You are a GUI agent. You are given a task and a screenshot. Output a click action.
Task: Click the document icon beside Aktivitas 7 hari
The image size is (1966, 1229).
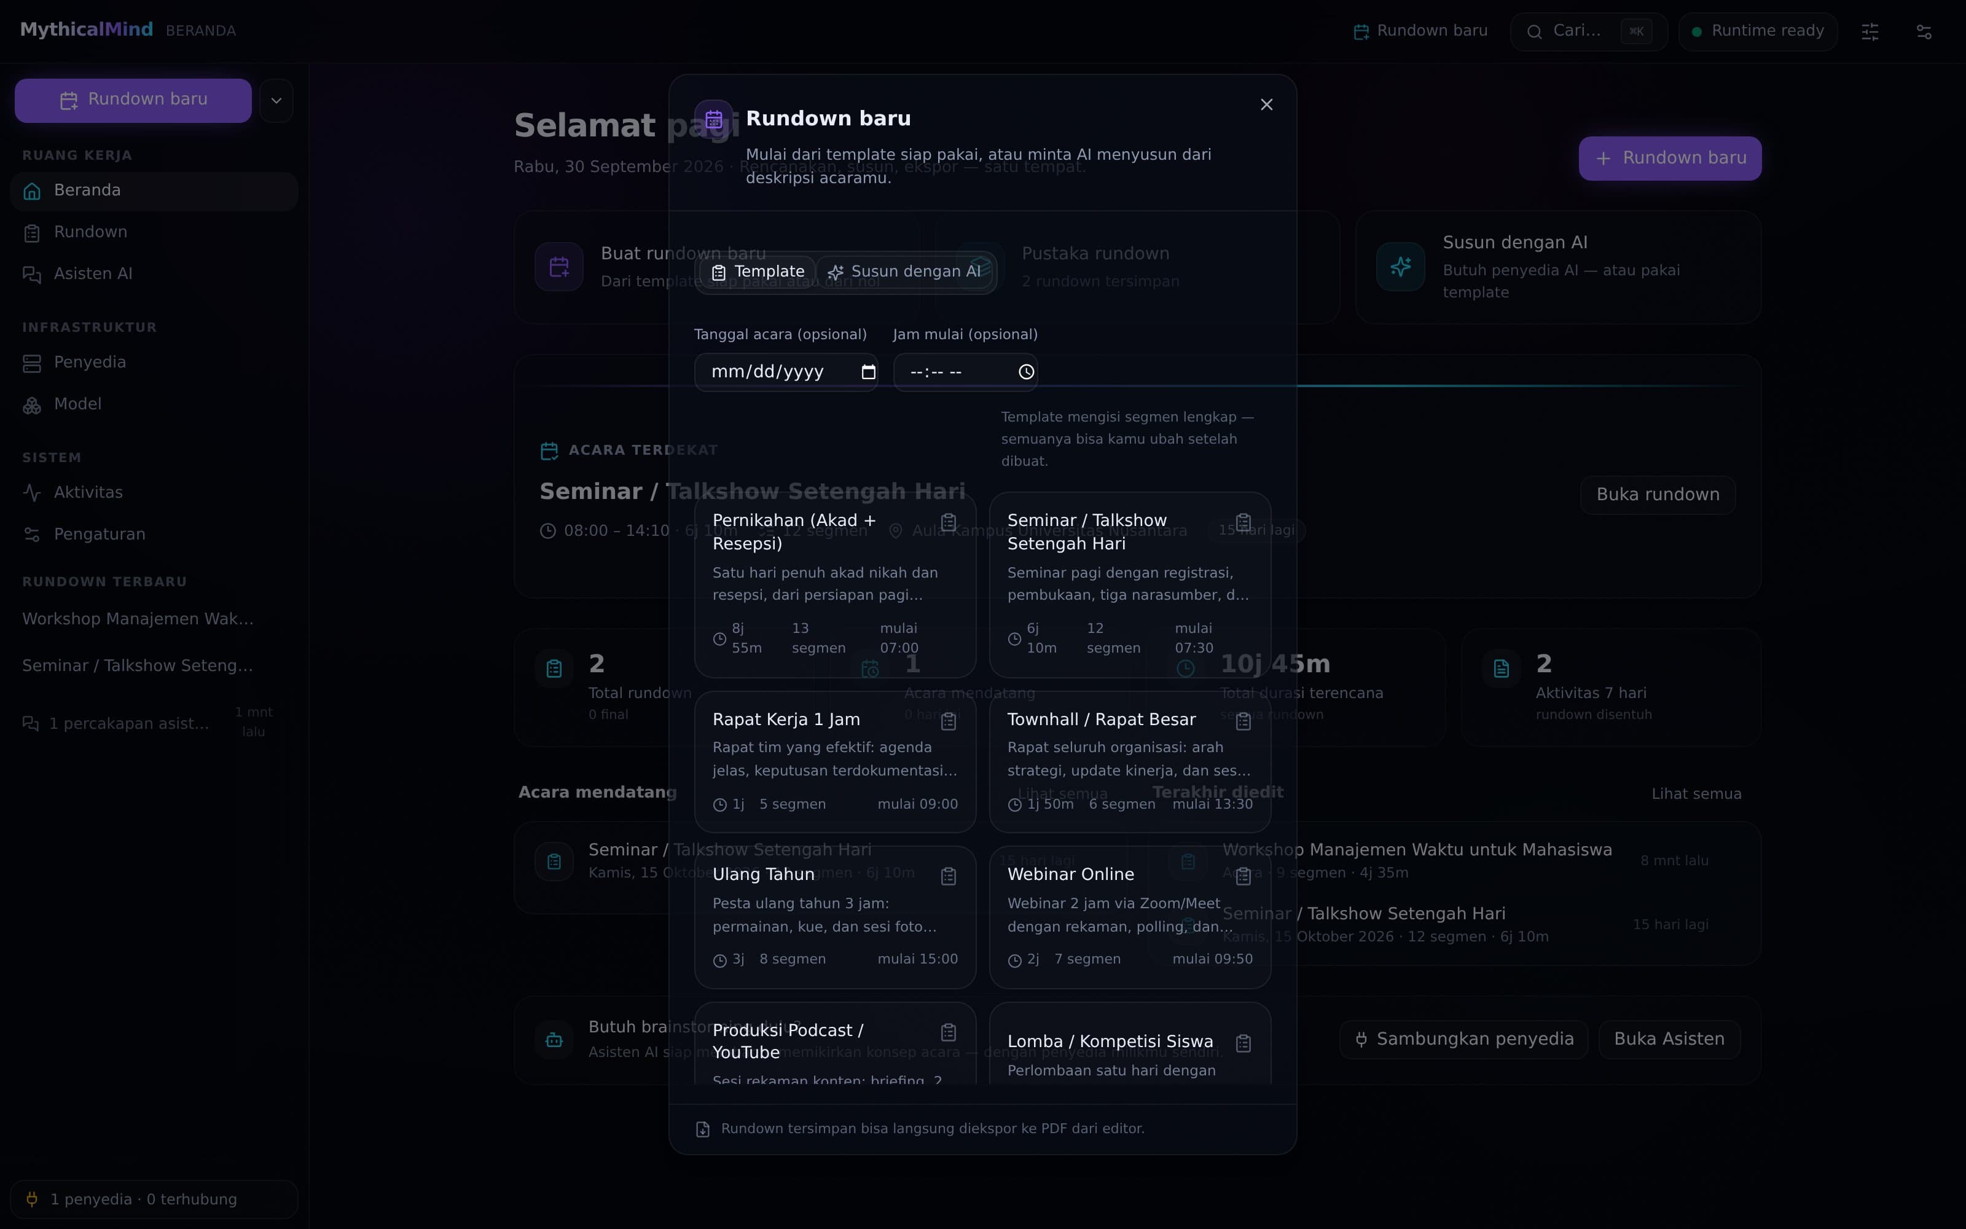[x=1500, y=669]
